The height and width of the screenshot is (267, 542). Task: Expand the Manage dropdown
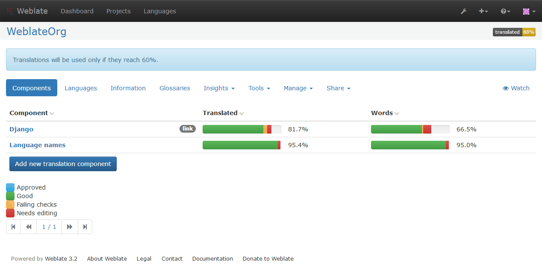298,88
